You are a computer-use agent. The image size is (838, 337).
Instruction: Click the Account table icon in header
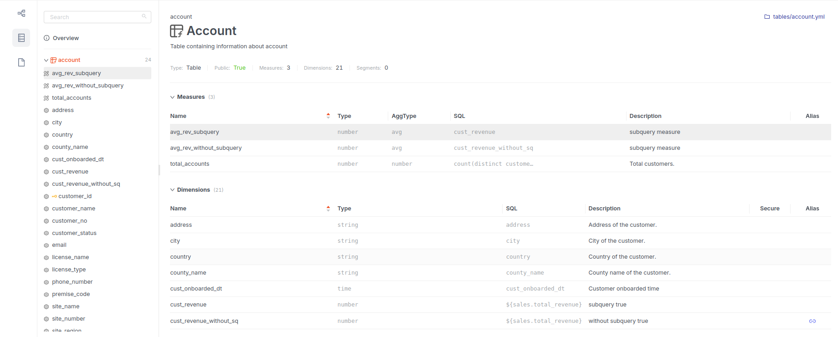tap(177, 31)
